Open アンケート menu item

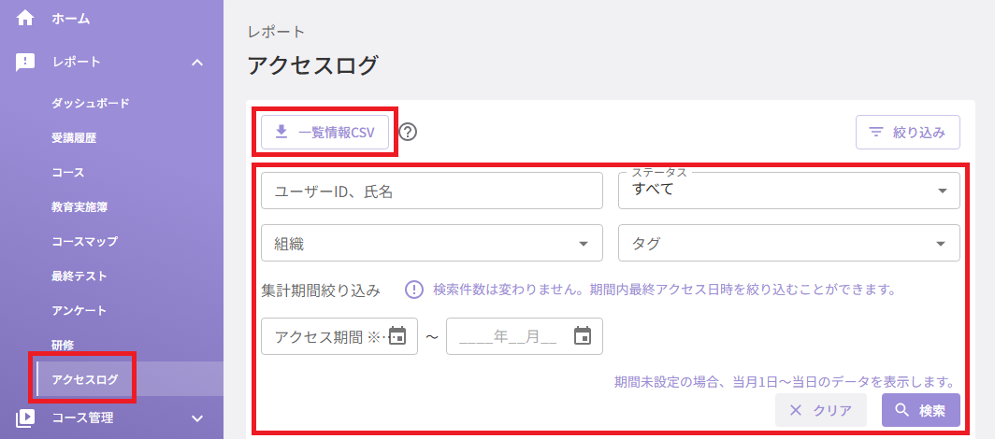click(x=79, y=310)
